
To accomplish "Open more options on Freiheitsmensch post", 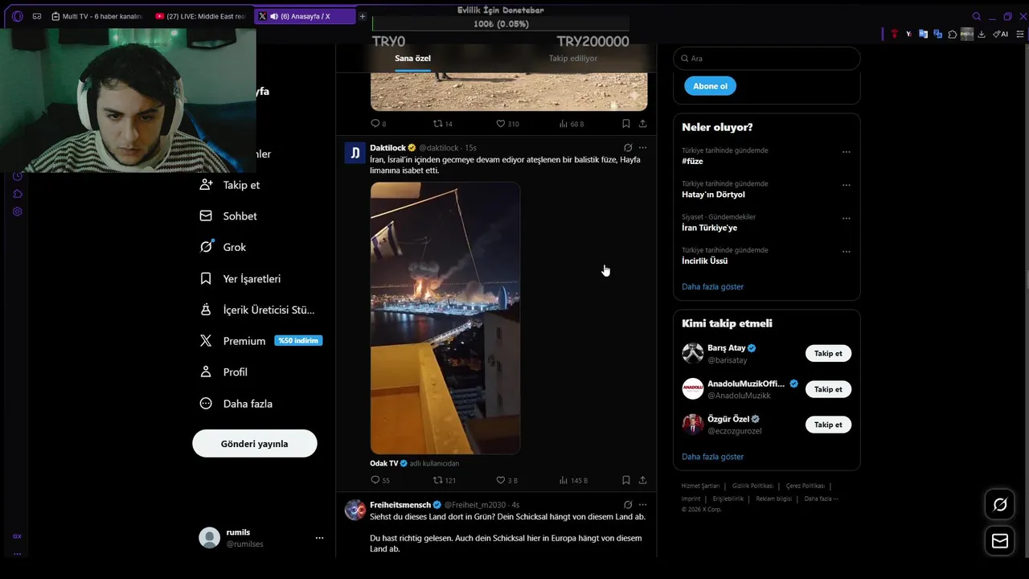I will tap(642, 505).
